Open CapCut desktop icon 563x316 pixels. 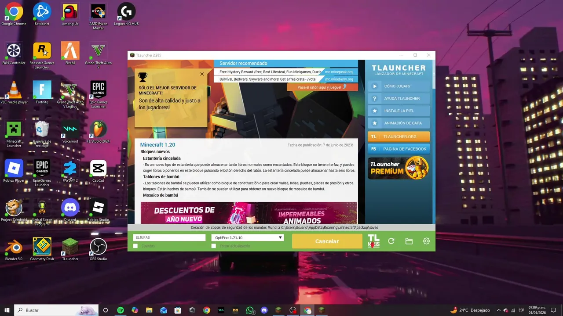[98, 170]
